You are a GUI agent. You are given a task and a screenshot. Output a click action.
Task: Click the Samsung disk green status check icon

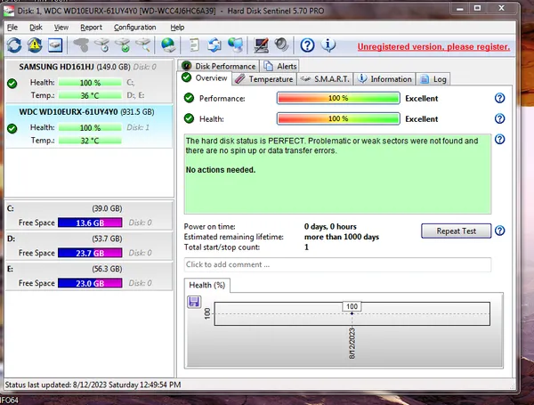(x=12, y=84)
